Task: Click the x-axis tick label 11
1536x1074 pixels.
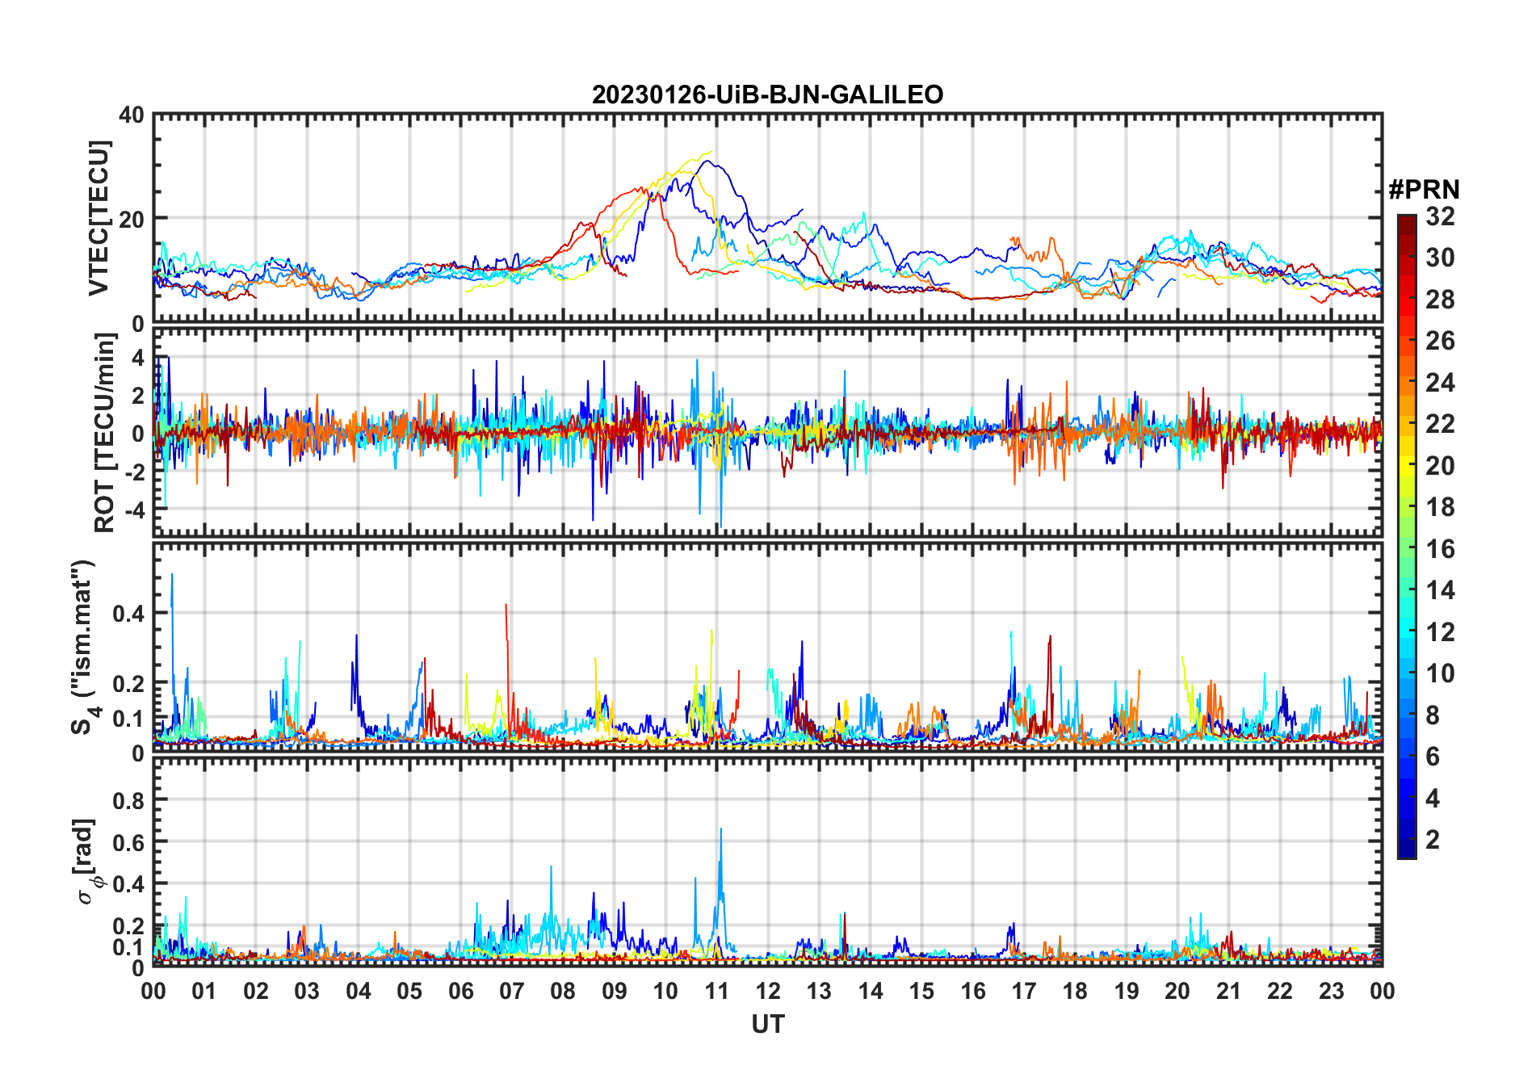Action: coord(716,991)
